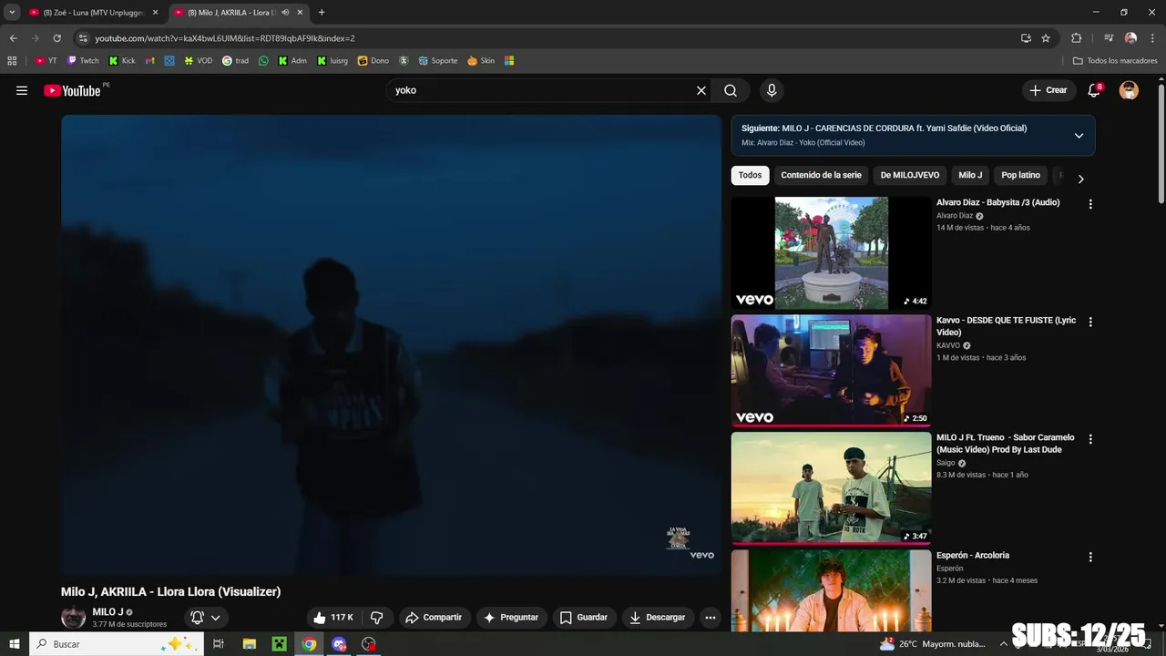Download the video with Descargar
Image resolution: width=1166 pixels, height=656 pixels.
coord(658,618)
